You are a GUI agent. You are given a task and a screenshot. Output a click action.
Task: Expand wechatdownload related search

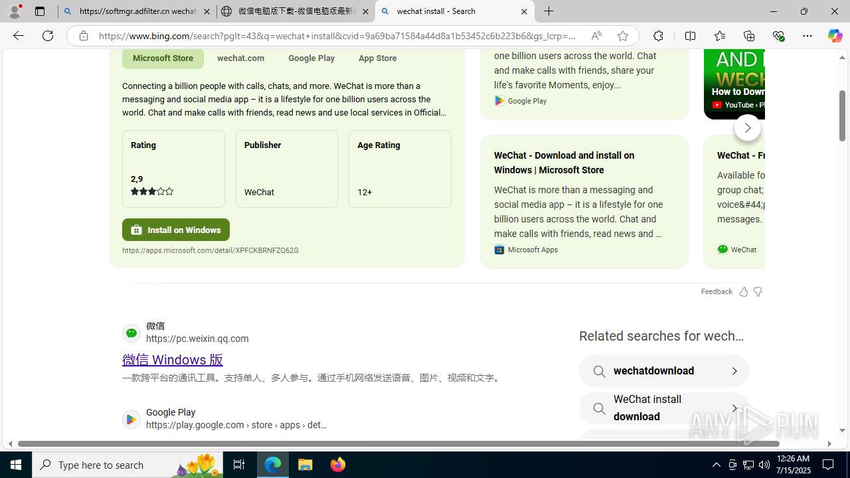664,370
